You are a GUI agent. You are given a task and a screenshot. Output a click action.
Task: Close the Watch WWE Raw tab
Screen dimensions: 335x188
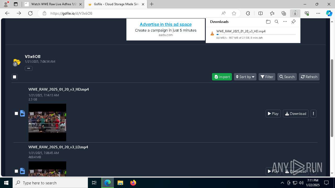[x=80, y=4]
